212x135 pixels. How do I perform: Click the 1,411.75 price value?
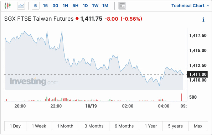[x=92, y=19]
